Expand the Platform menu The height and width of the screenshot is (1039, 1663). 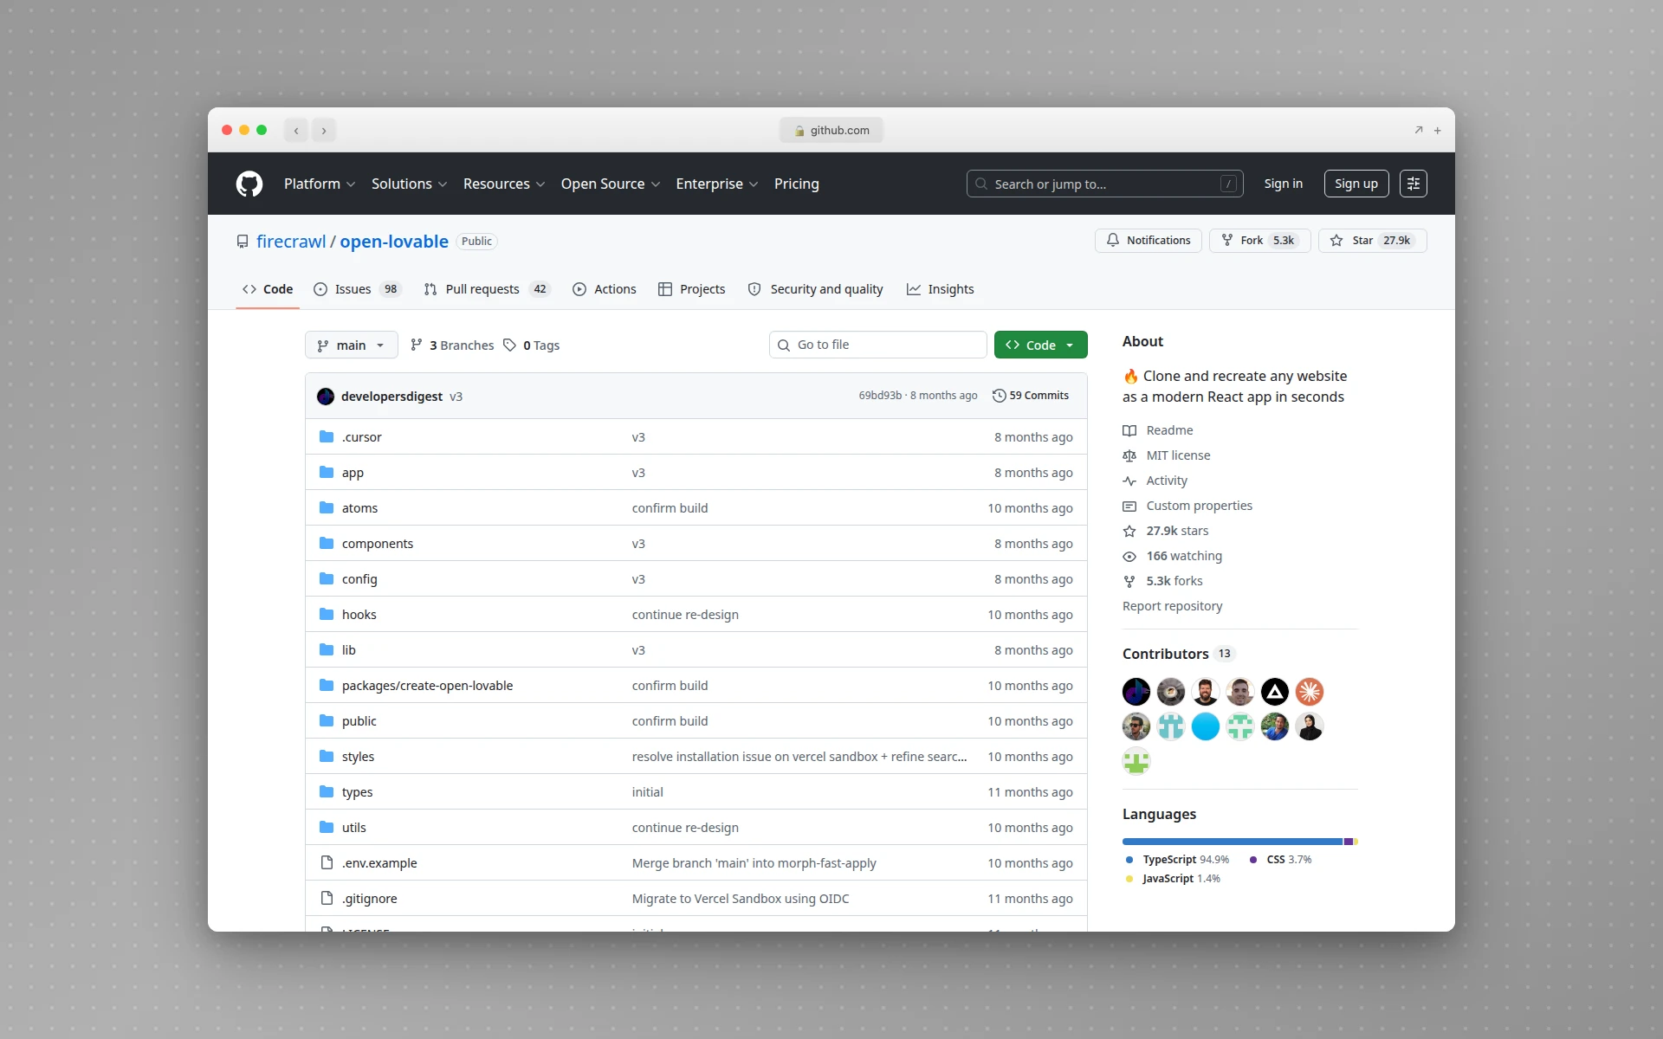[x=320, y=184]
